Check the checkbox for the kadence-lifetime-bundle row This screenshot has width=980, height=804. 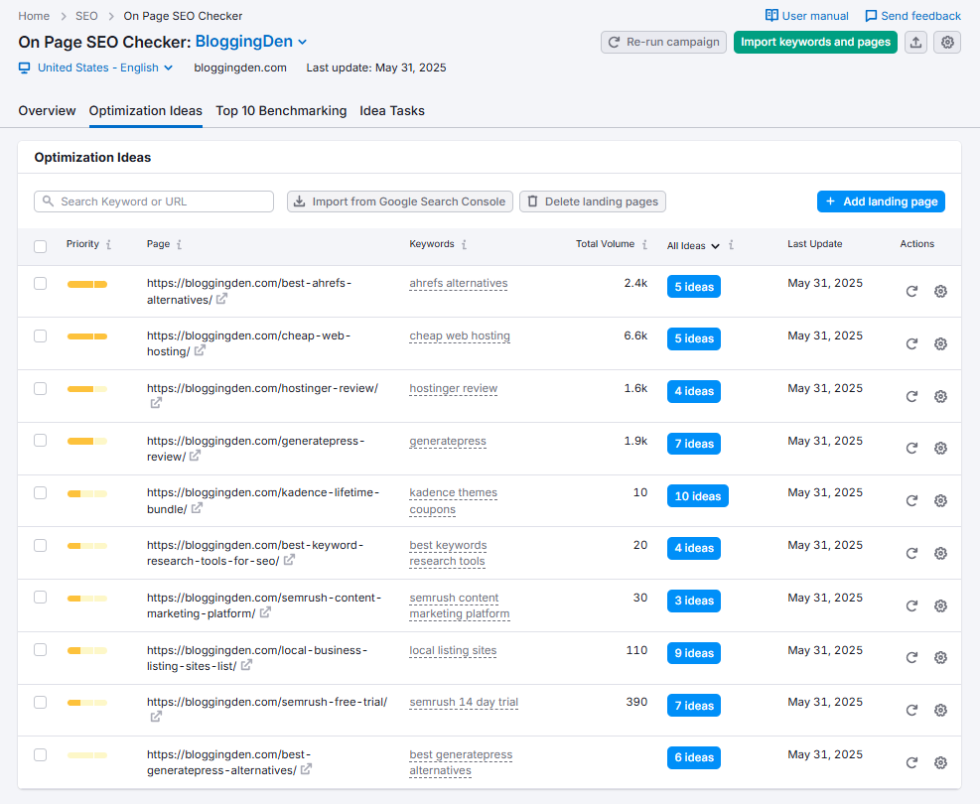pos(40,492)
